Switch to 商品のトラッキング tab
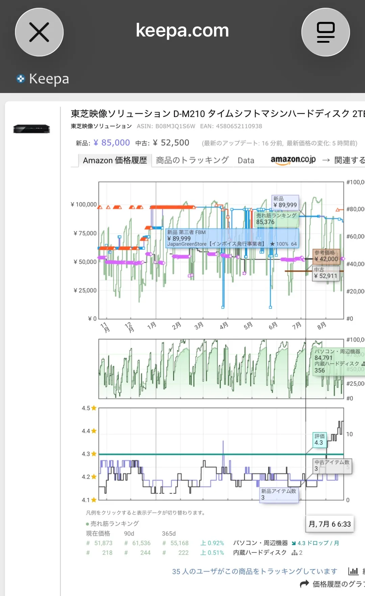 point(192,160)
